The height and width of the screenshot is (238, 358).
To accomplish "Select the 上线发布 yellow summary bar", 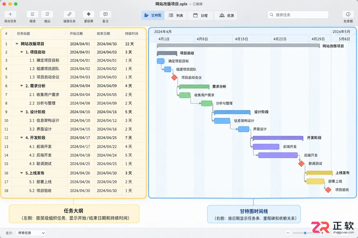I will click(320, 173).
